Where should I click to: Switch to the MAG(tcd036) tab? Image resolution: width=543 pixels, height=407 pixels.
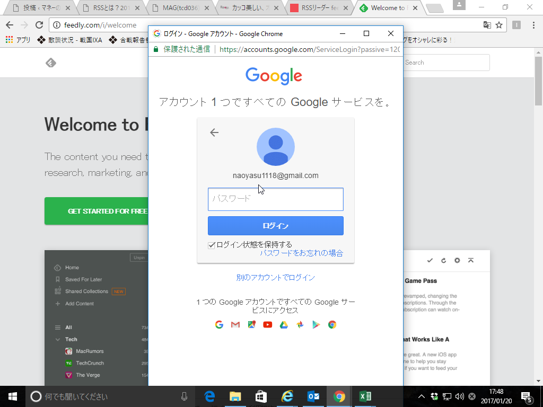(x=181, y=8)
